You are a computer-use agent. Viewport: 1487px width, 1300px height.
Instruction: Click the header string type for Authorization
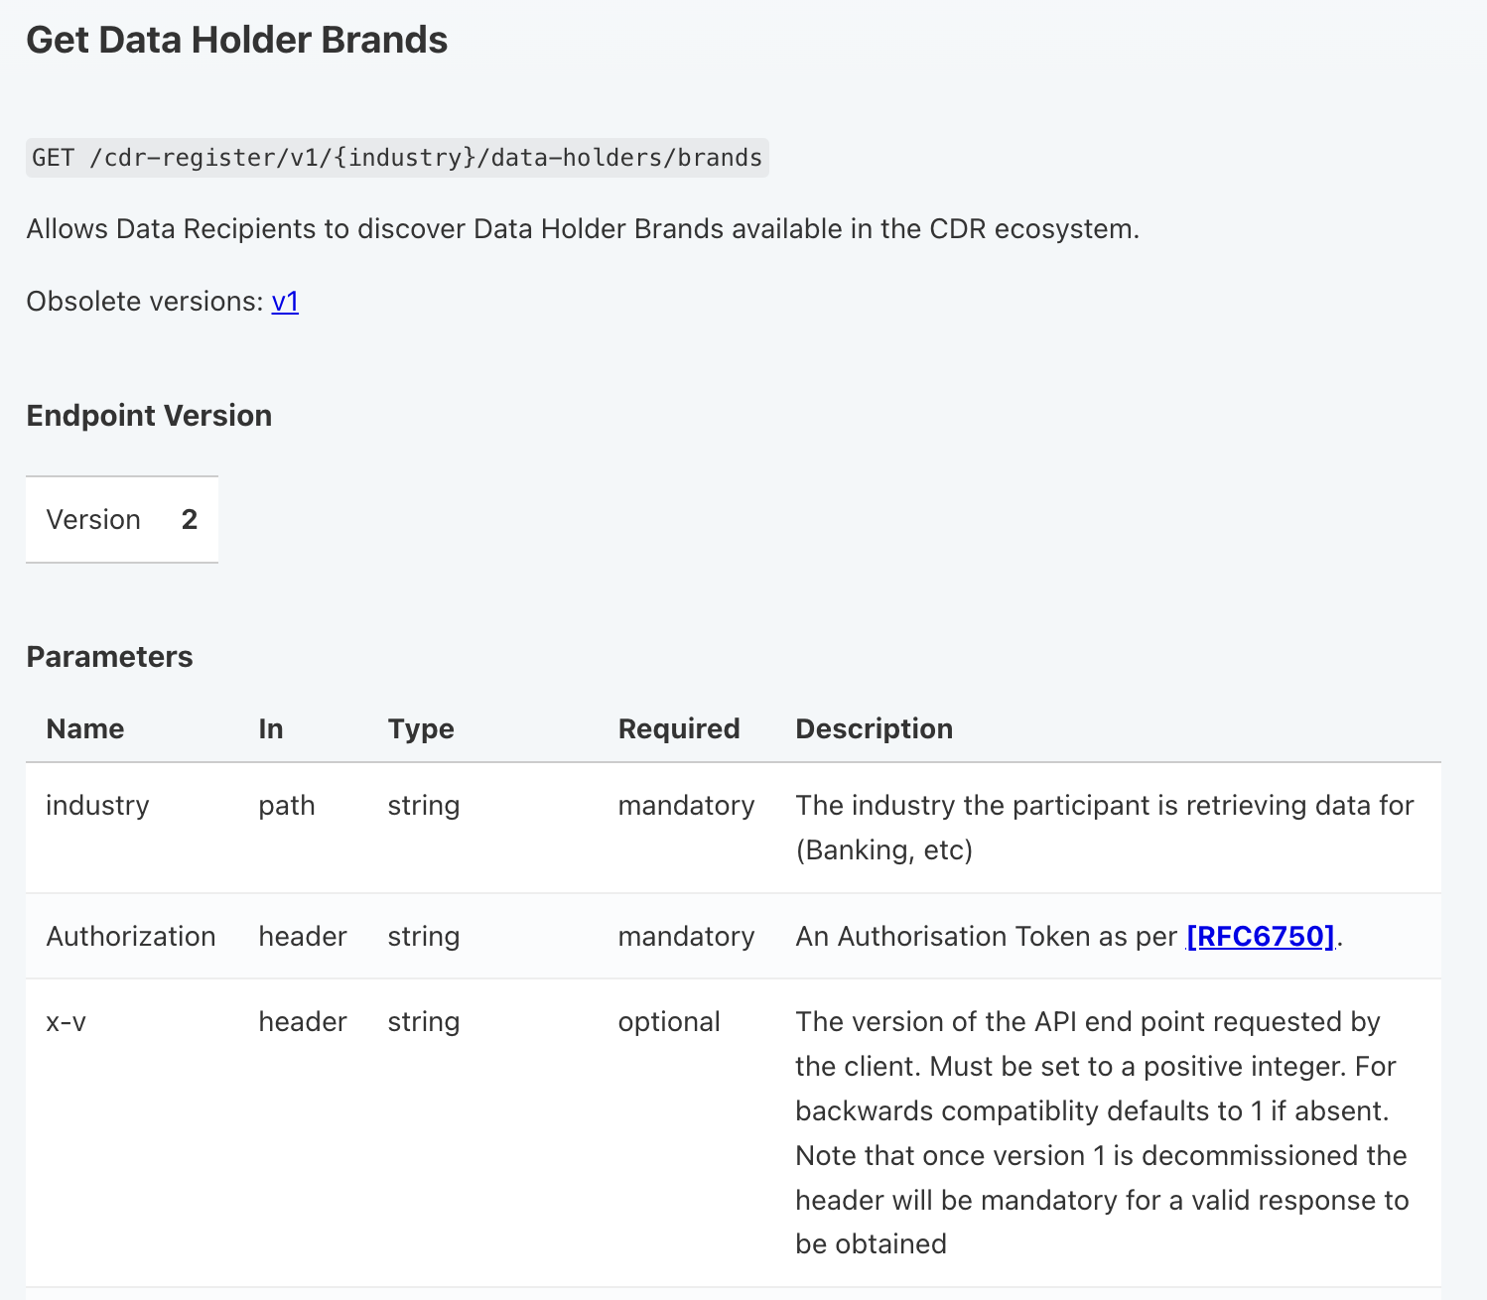tap(424, 936)
